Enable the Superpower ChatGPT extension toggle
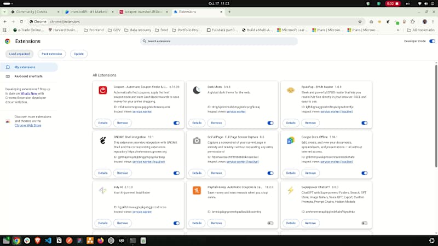This screenshot has height=246, width=438. (364, 224)
